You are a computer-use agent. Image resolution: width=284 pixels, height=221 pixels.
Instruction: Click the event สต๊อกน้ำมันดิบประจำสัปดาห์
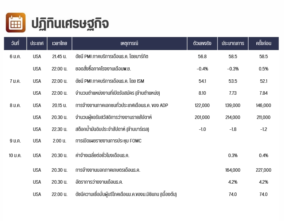pyautogui.click(x=112, y=129)
